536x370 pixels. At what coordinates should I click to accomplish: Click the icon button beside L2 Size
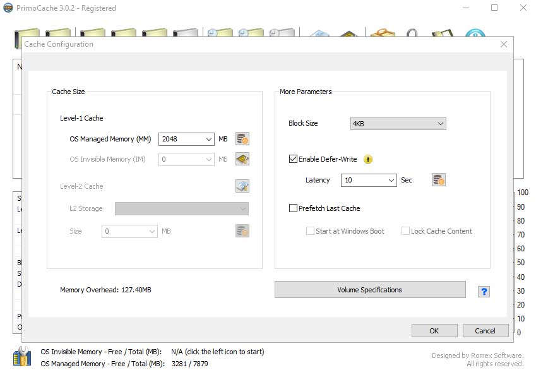click(x=242, y=231)
